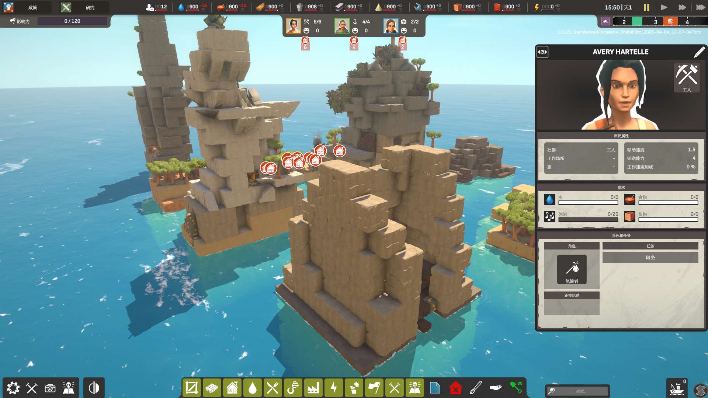Image resolution: width=708 pixels, height=398 pixels.
Task: Set game speed to fast forward
Action: coord(682,7)
